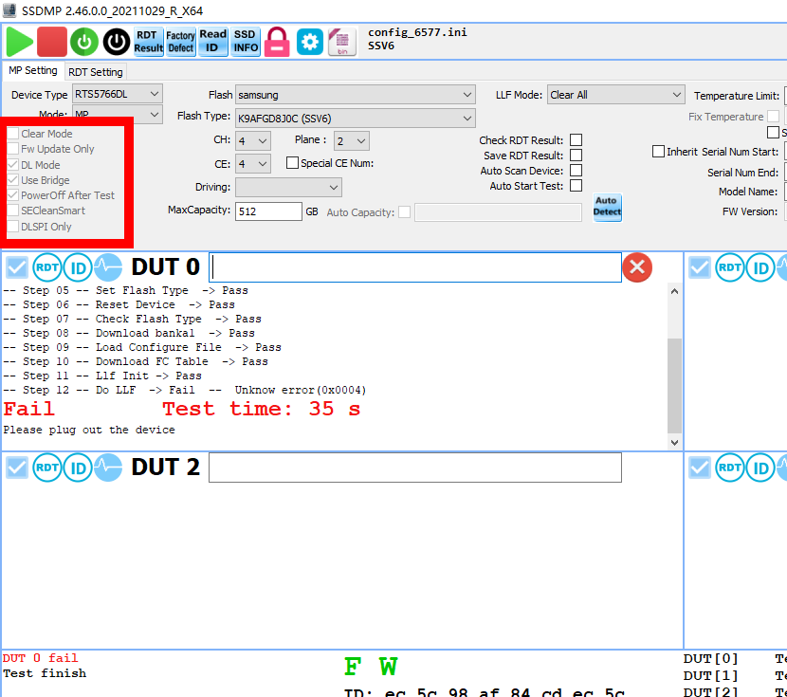Click the pink lock icon
Screen dimensions: 787x697
tap(277, 42)
